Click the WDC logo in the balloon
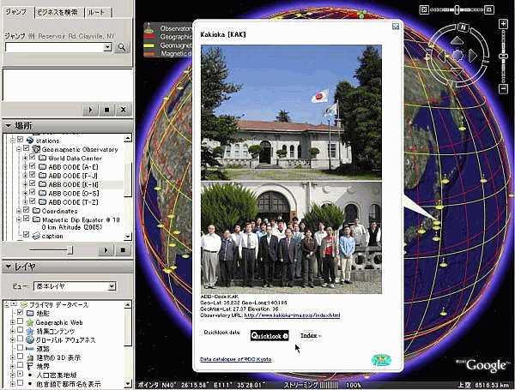This screenshot has width=515, height=390. 381,360
